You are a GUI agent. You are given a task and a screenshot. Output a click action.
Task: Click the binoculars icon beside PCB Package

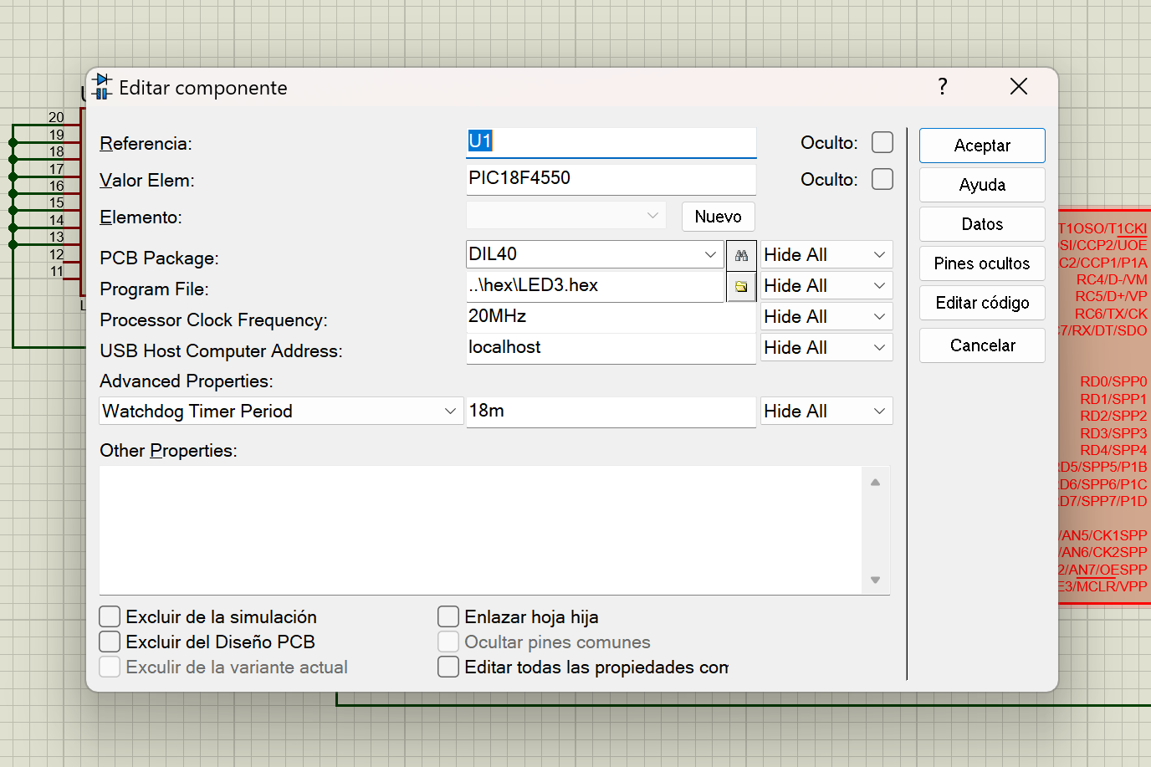point(741,255)
